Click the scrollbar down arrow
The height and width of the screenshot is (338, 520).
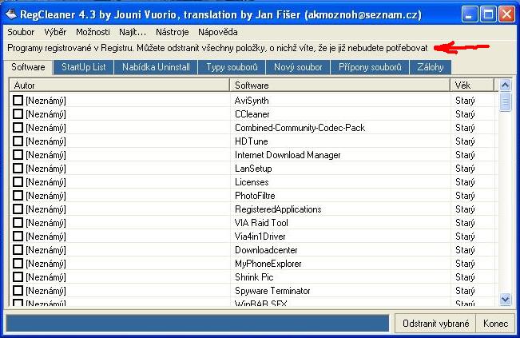pyautogui.click(x=505, y=299)
